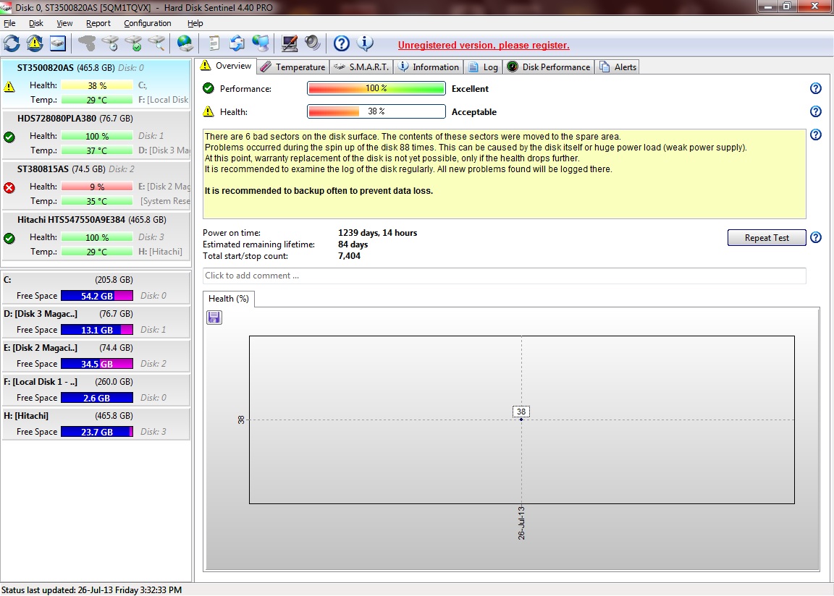Image resolution: width=834 pixels, height=596 pixels.
Task: Click the help icon beside the yellow description box
Action: coord(815,135)
